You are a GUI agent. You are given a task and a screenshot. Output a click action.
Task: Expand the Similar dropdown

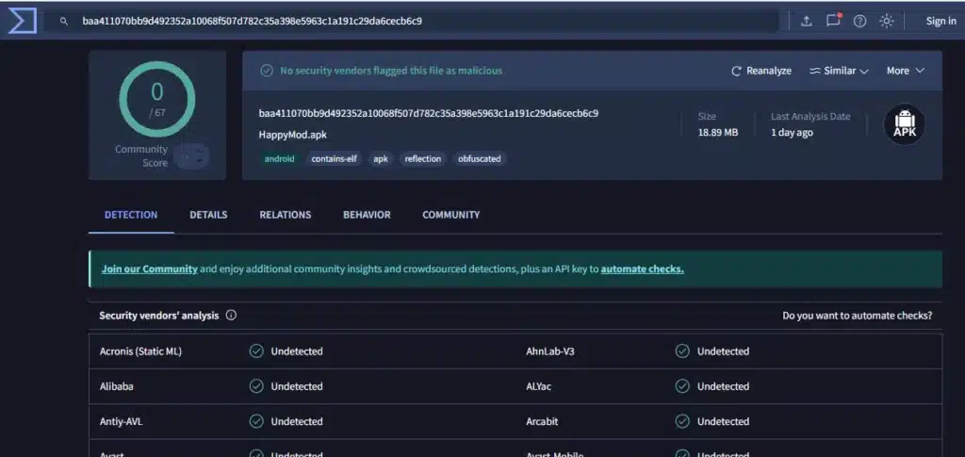coord(839,71)
